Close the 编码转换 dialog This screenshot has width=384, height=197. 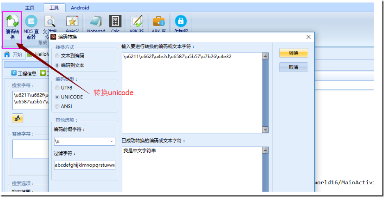pyautogui.click(x=309, y=37)
